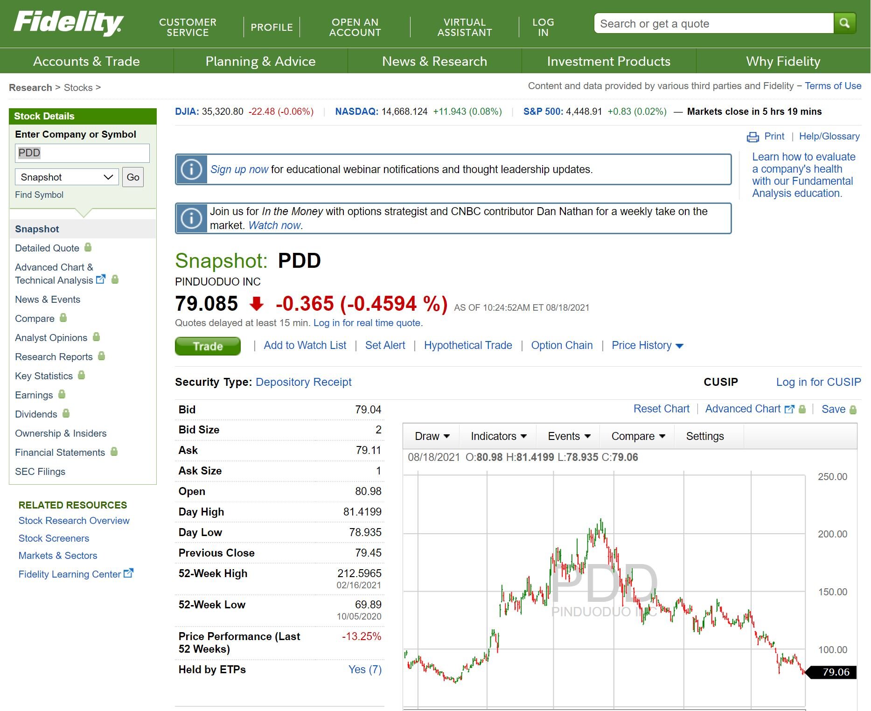This screenshot has width=871, height=711.
Task: Click Reset Chart
Action: pyautogui.click(x=662, y=409)
